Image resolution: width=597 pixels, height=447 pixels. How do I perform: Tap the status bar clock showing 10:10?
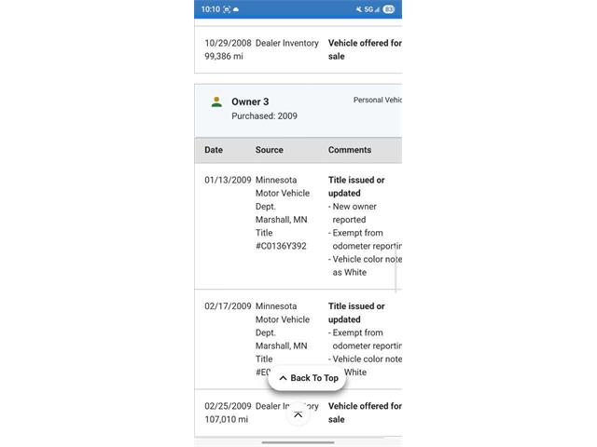[x=211, y=9]
